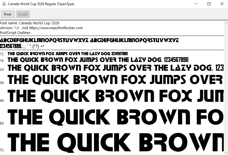The width and height of the screenshot is (228, 155).
Task: Click the 24 point sample sentence
Action: coord(114,68)
